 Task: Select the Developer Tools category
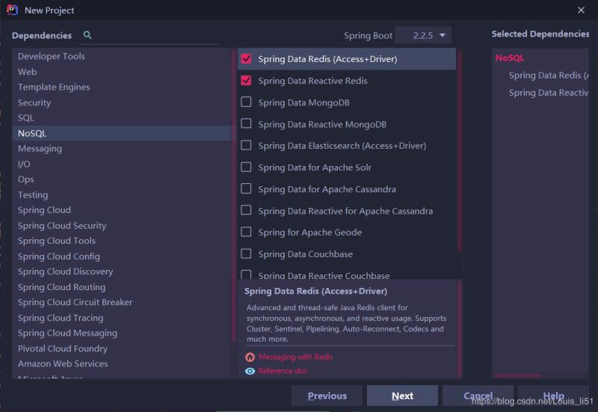tap(52, 56)
